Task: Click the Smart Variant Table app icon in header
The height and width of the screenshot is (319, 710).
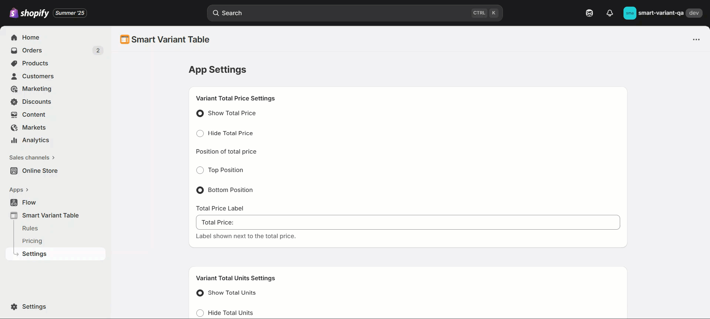Action: [125, 40]
